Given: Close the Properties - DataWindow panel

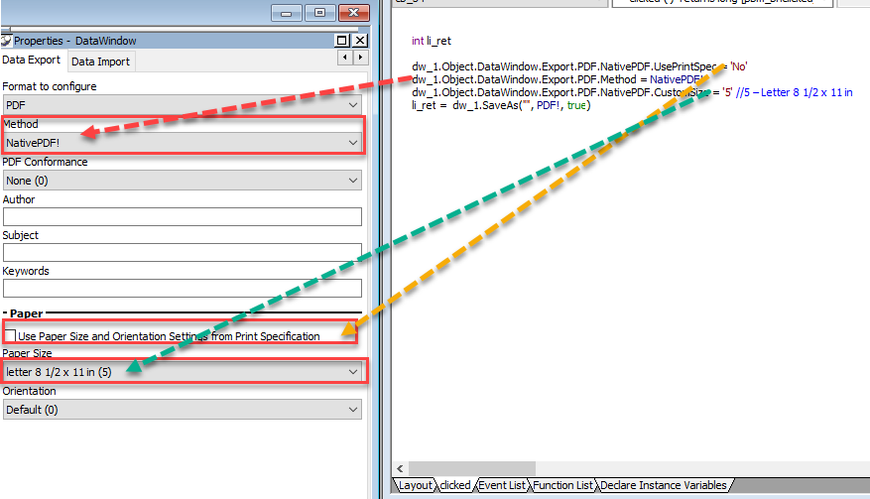Looking at the screenshot, I should 360,41.
